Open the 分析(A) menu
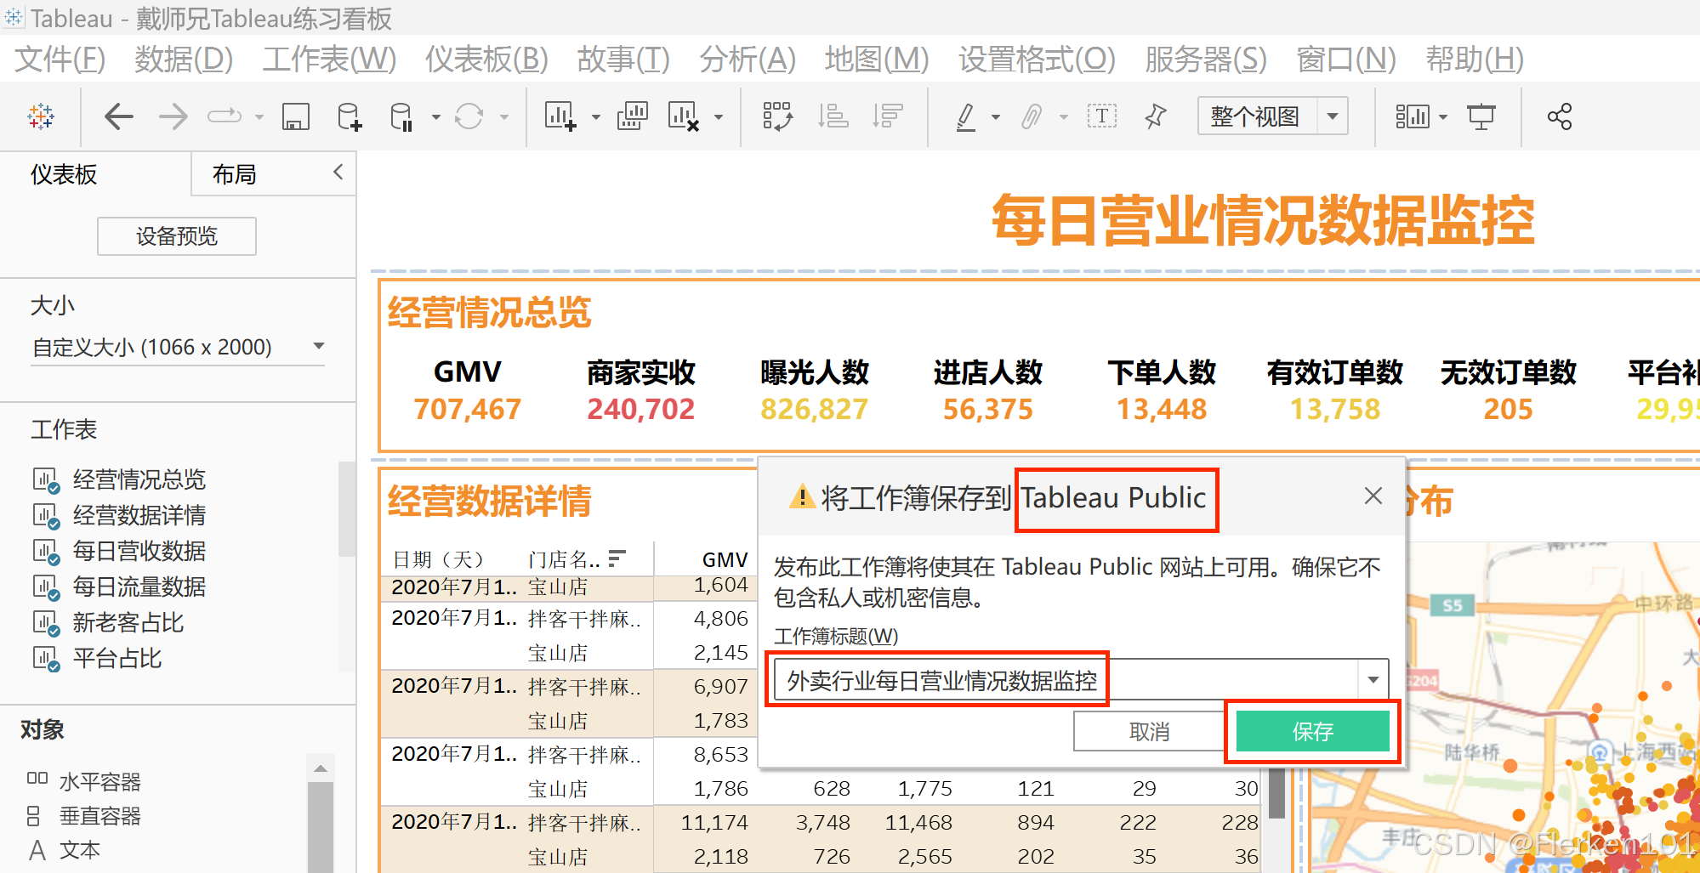This screenshot has height=873, width=1700. pyautogui.click(x=748, y=60)
